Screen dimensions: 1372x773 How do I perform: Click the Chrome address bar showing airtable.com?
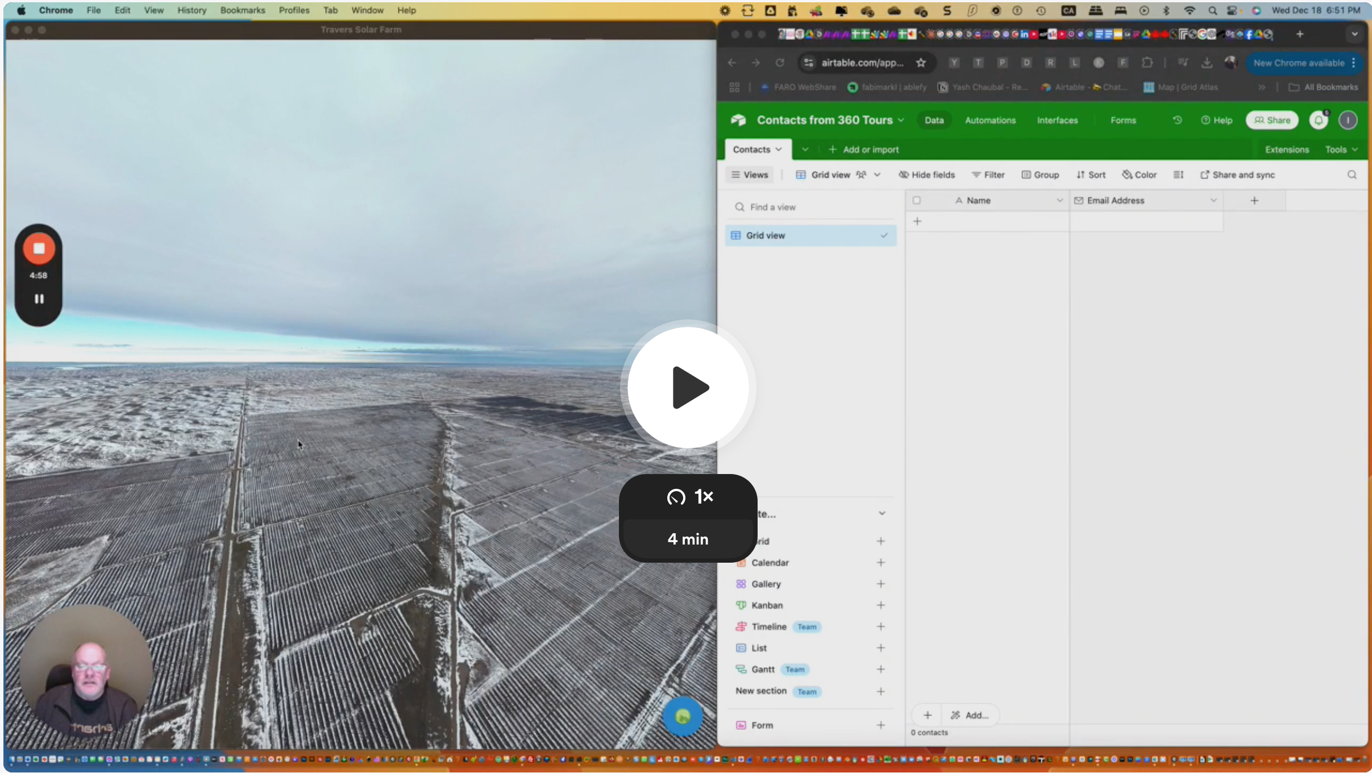[862, 63]
